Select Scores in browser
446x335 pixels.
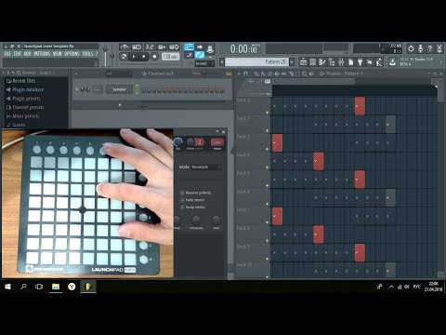(16, 125)
